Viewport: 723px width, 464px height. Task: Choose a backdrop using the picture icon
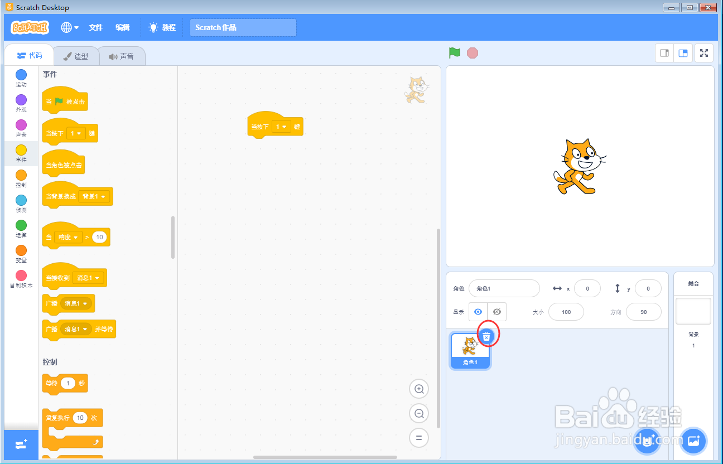[693, 441]
